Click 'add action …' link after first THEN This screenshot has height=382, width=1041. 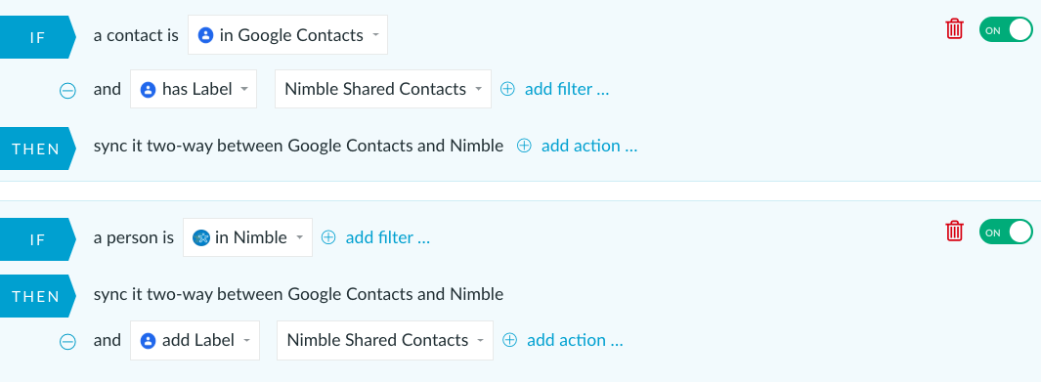[x=589, y=146]
